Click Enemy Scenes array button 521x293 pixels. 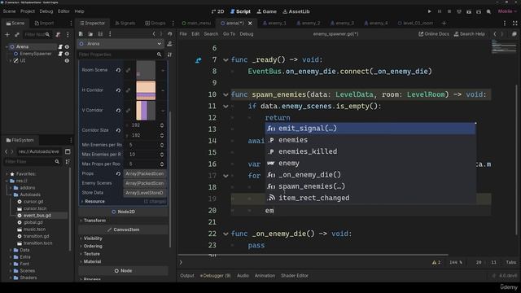click(x=145, y=183)
